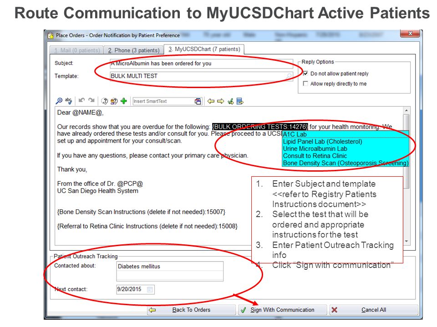This screenshot has height=327, width=437.
Task: Click the template field magnifier search icon
Action: pyautogui.click(x=289, y=76)
